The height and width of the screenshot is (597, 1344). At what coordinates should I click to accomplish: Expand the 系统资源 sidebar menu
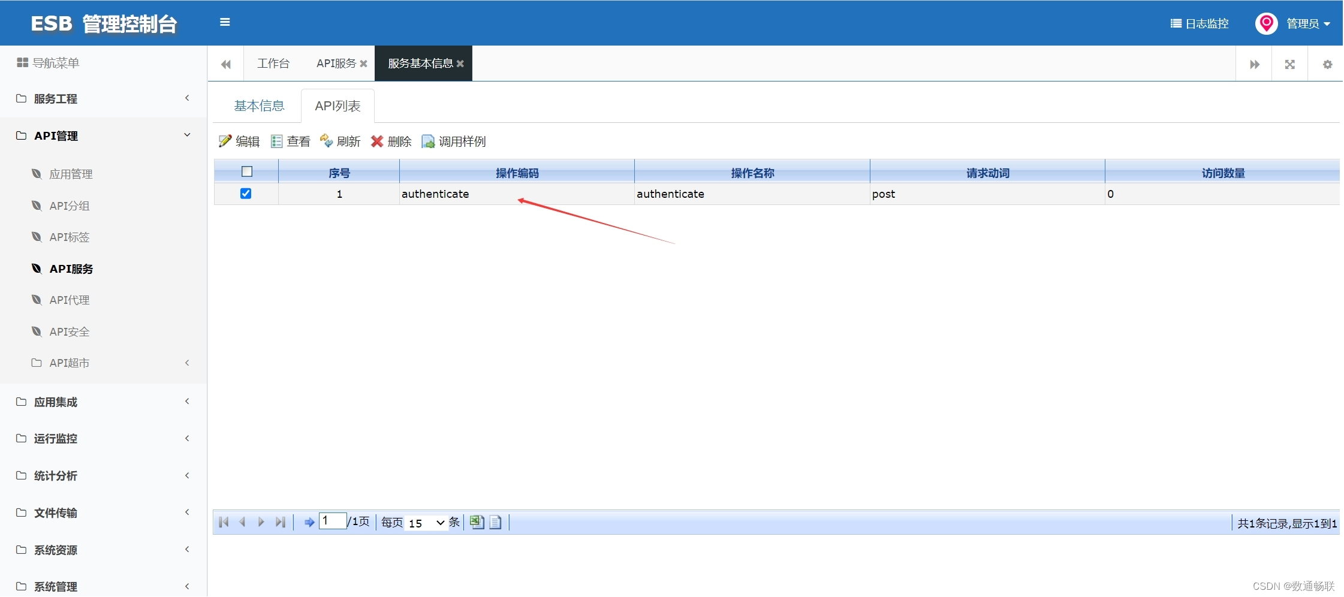(x=103, y=550)
